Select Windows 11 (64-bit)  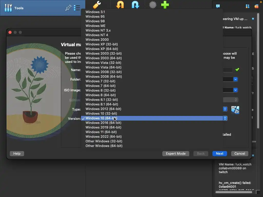click(152, 132)
